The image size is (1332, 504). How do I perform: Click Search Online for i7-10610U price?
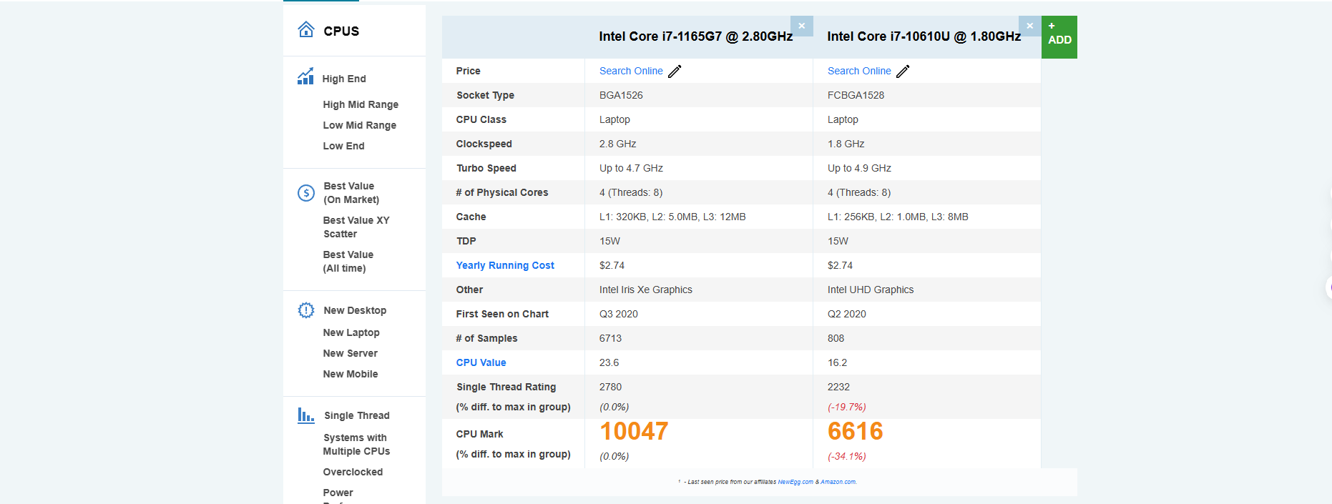859,71
